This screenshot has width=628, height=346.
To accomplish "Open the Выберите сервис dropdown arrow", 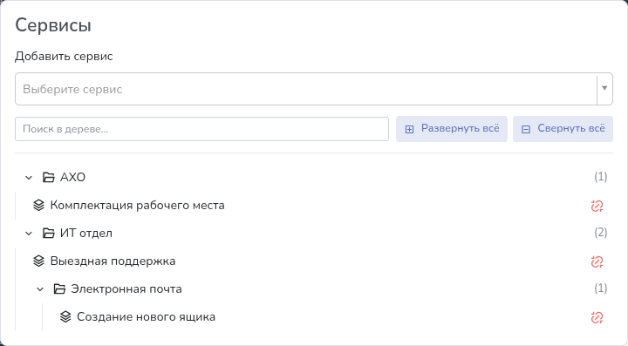I will pyautogui.click(x=604, y=88).
